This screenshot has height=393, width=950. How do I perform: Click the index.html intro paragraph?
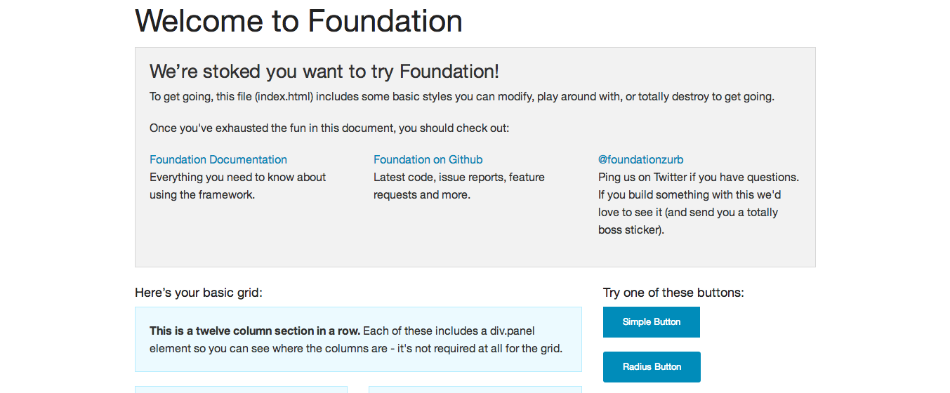coord(461,97)
